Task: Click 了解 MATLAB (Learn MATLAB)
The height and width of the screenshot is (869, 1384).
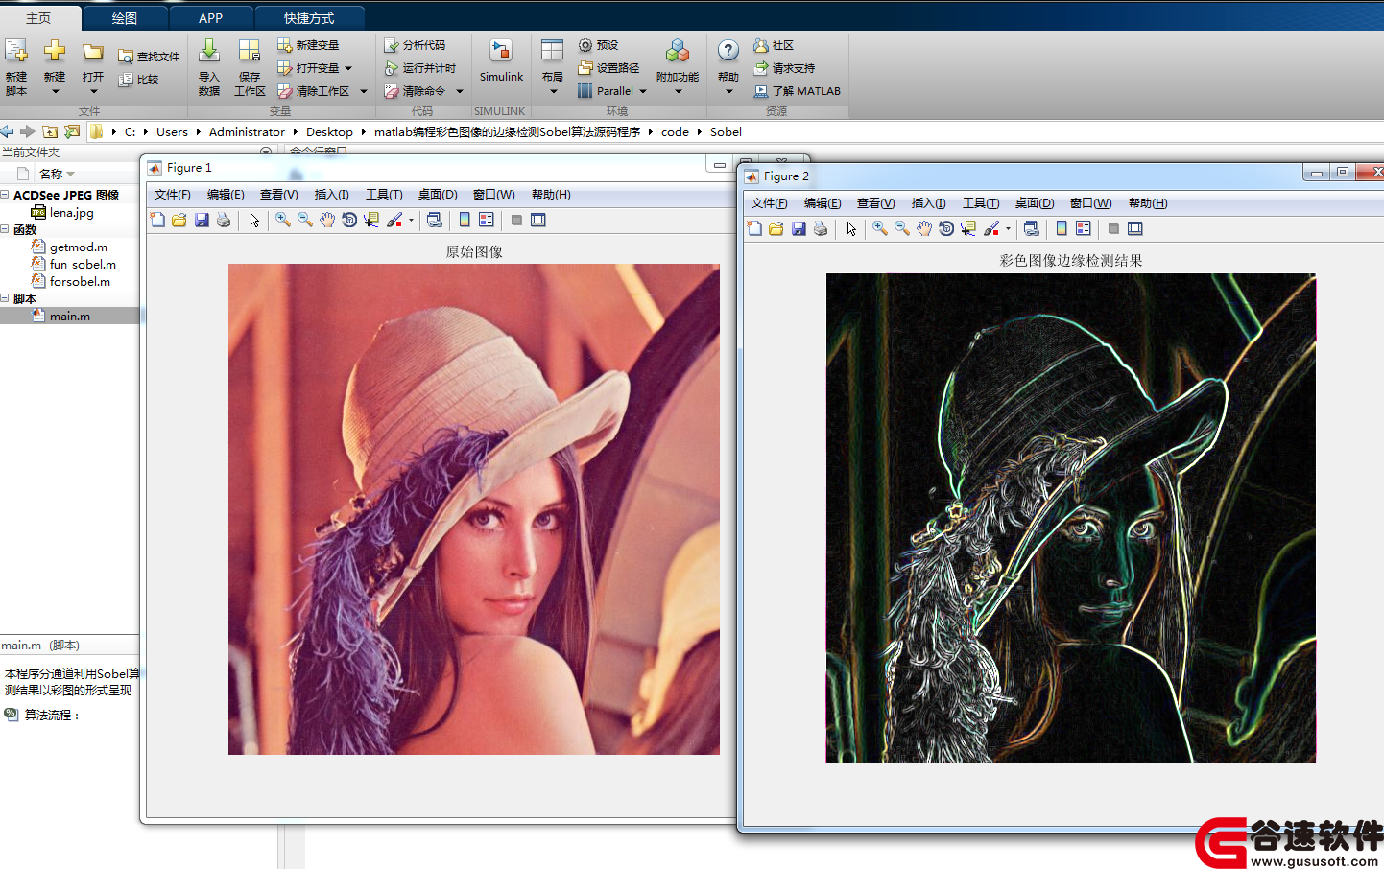Action: (797, 91)
